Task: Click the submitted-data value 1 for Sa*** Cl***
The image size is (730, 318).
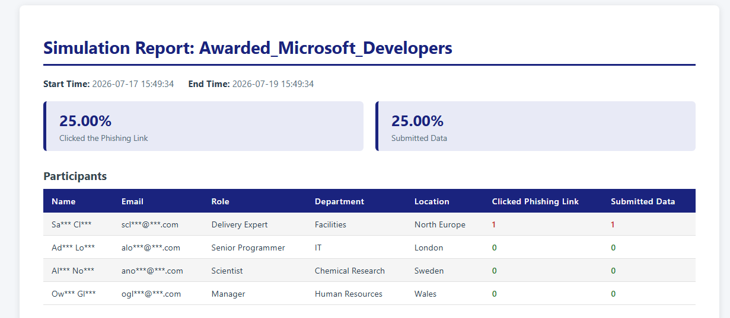Action: (x=613, y=225)
